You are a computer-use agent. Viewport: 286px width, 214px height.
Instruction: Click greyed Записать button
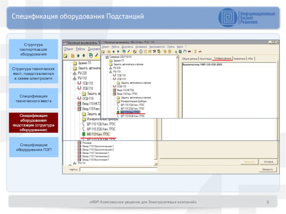[x=249, y=162]
